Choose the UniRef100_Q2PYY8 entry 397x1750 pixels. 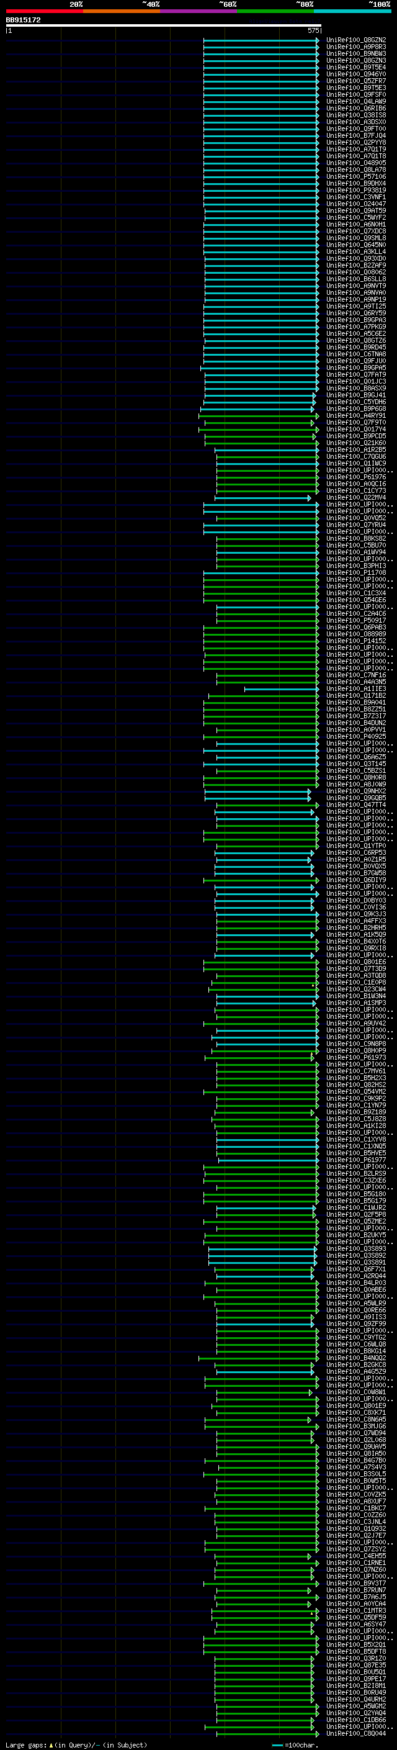[355, 143]
